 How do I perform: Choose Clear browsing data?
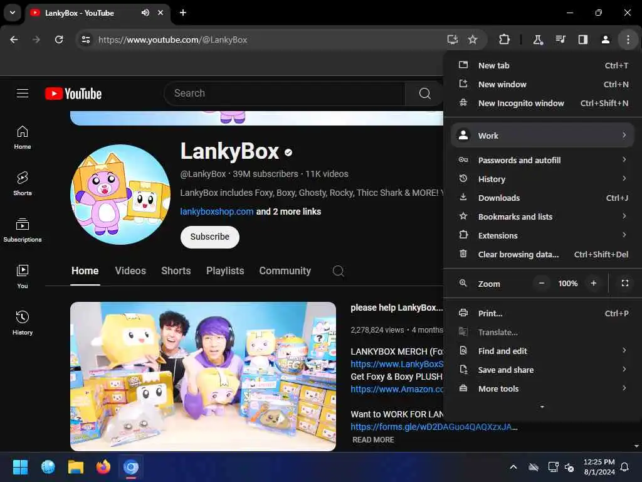(542, 254)
